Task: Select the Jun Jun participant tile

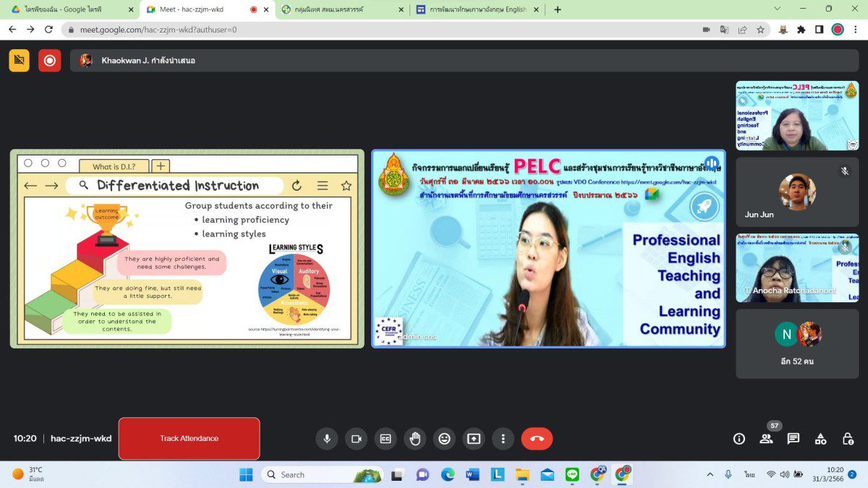Action: pos(797,192)
